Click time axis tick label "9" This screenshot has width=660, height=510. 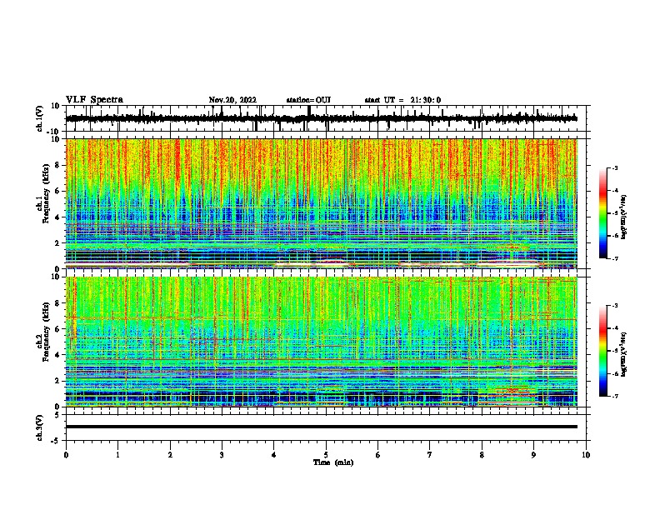point(533,455)
